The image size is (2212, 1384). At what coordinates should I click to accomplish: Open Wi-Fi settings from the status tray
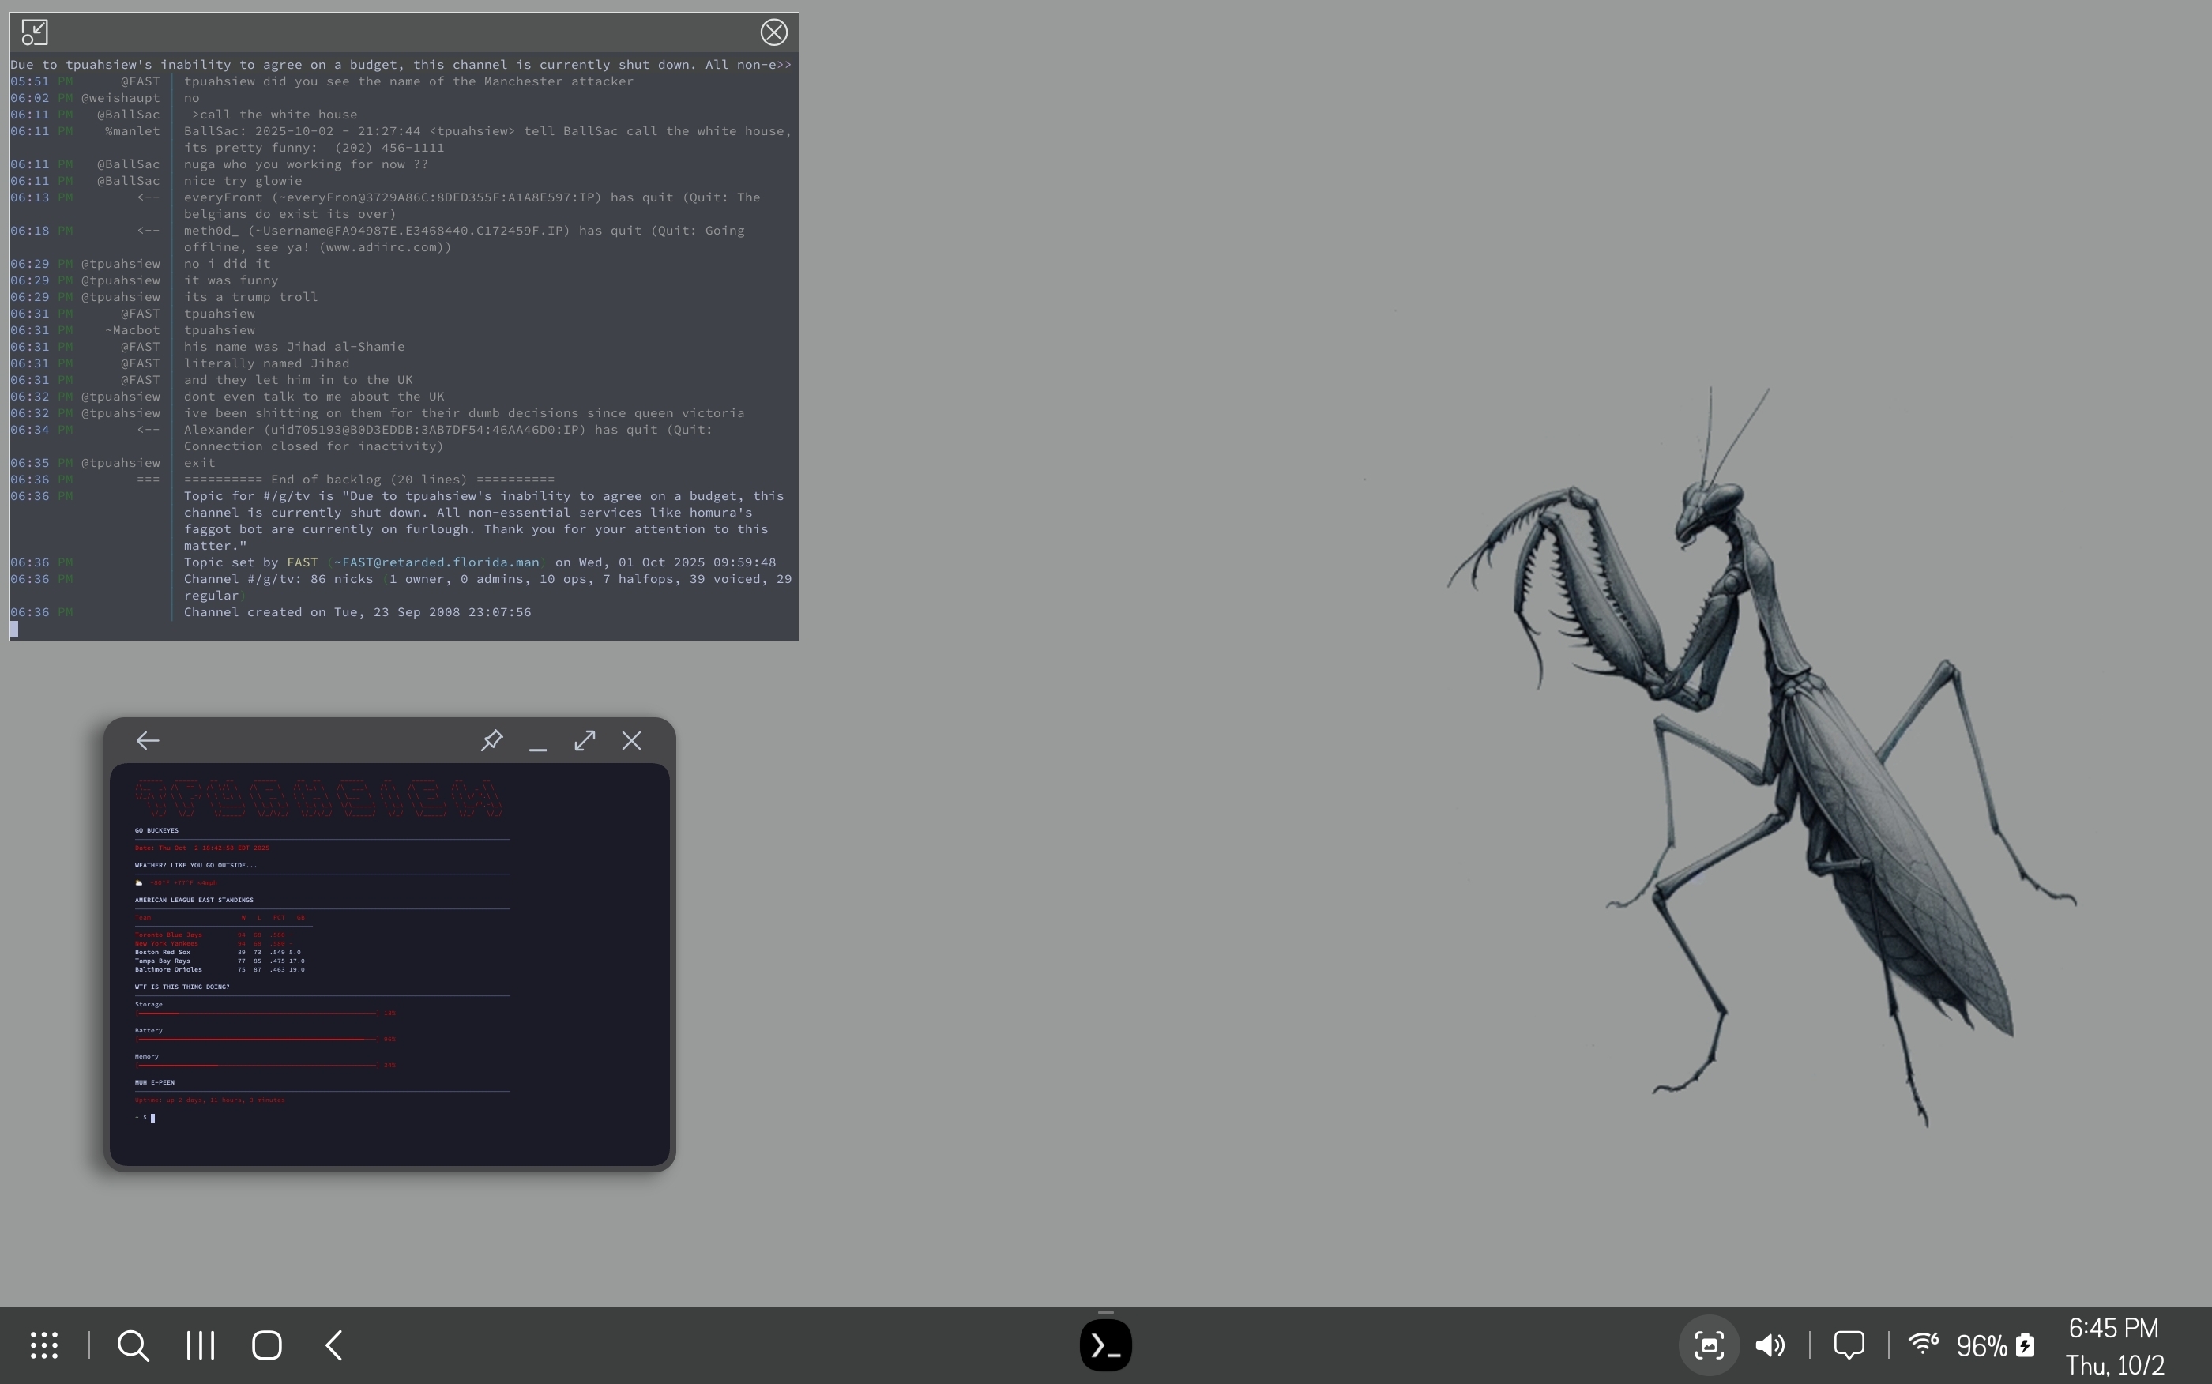coord(1923,1344)
